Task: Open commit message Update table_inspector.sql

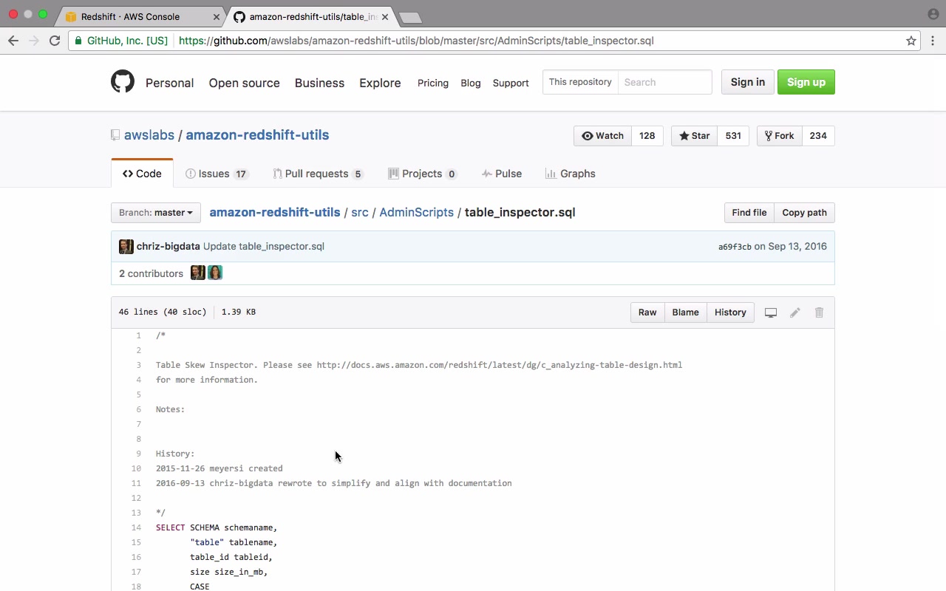Action: click(x=264, y=246)
